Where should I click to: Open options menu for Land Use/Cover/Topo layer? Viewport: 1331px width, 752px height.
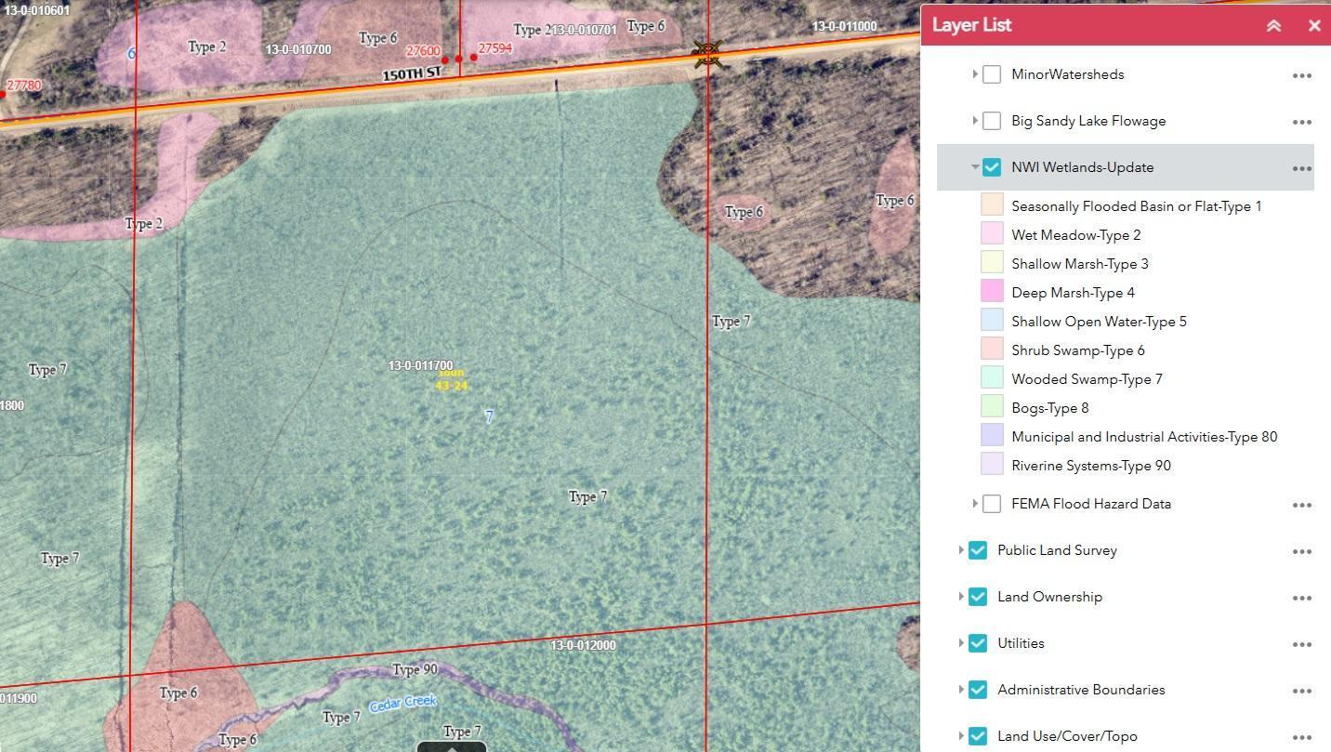pos(1301,737)
